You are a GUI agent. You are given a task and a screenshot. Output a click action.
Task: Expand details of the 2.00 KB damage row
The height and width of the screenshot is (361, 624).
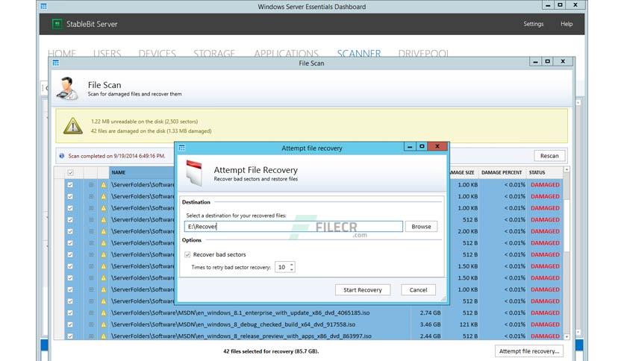click(91, 231)
